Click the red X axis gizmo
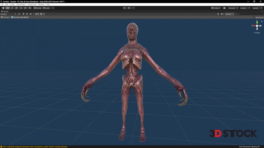The width and height of the screenshot is (264, 148). pos(254,26)
